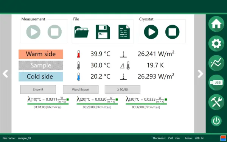Screen dimensions: 227x142
Task: Go to the Home screen
Action: [x=216, y=24]
